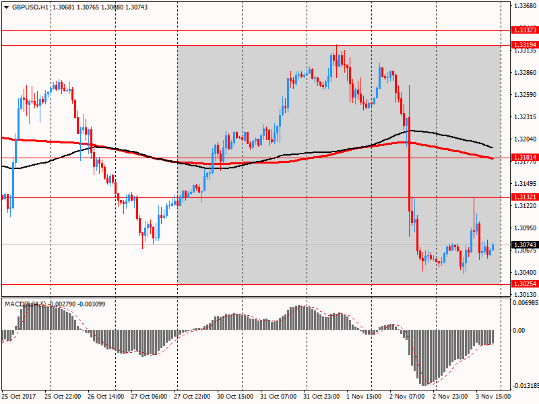Image resolution: width=539 pixels, height=404 pixels.
Task: Click the 25 Oct 2017 time label
Action: 19,397
